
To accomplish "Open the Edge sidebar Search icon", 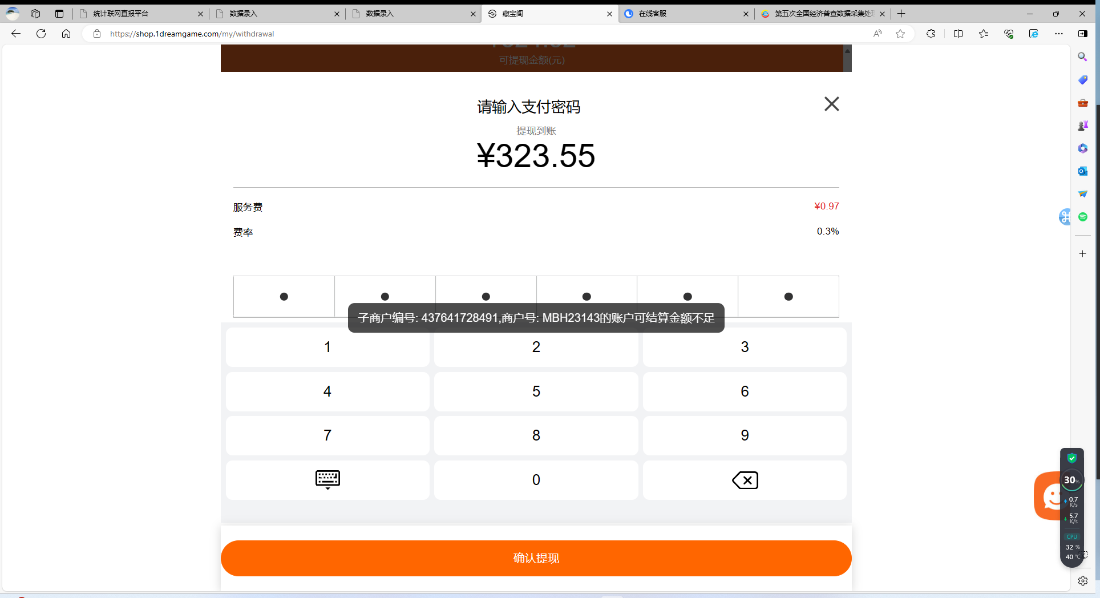I will coord(1082,57).
